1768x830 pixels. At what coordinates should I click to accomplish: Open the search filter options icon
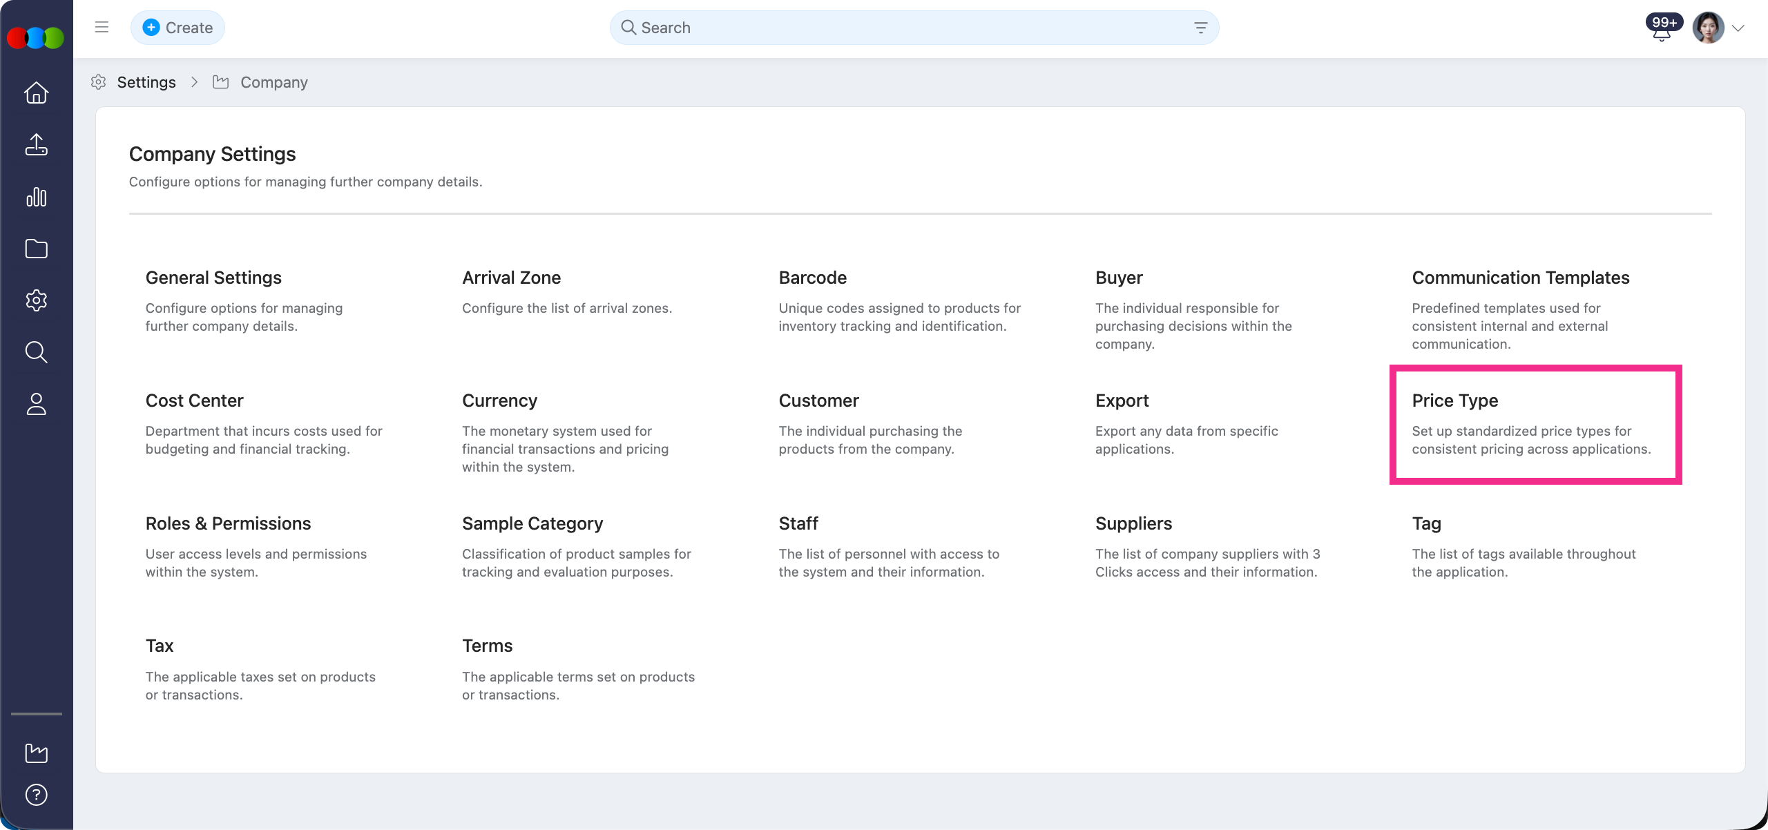pyautogui.click(x=1200, y=28)
